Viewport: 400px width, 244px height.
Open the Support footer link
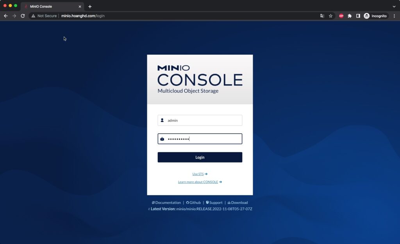tap(214, 203)
